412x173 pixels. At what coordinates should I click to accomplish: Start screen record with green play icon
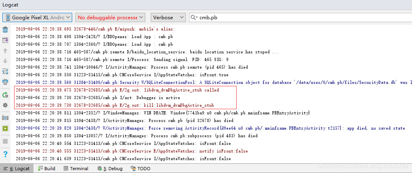tap(5, 128)
